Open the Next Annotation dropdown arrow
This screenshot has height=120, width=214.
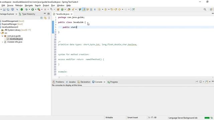pos(103,9)
